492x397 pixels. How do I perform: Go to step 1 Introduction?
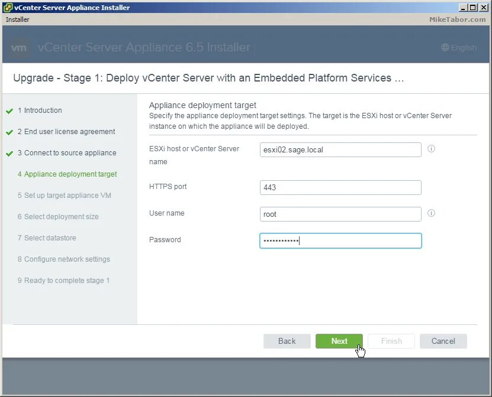pos(40,110)
